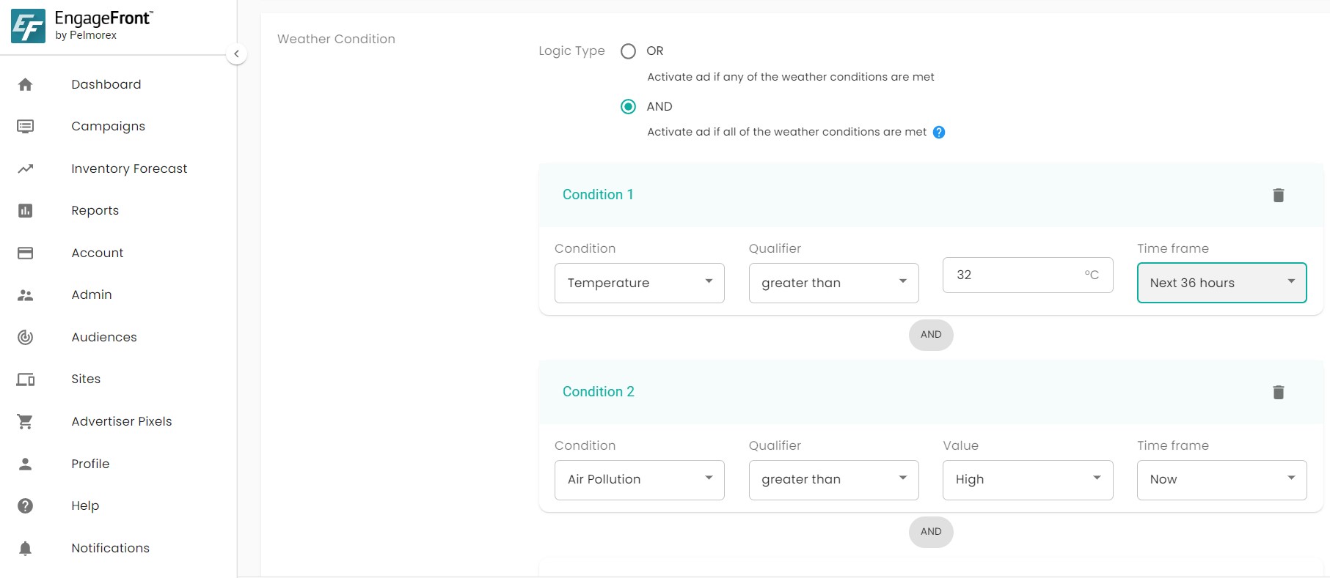Click the EngageFront logo icon
Screen dimensions: 1330x578
tap(28, 26)
